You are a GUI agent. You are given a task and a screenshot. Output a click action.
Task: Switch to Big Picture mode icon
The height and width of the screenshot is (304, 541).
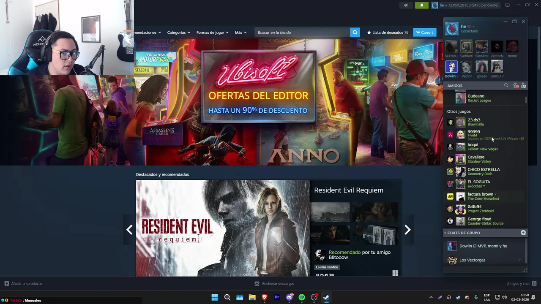(507, 5)
